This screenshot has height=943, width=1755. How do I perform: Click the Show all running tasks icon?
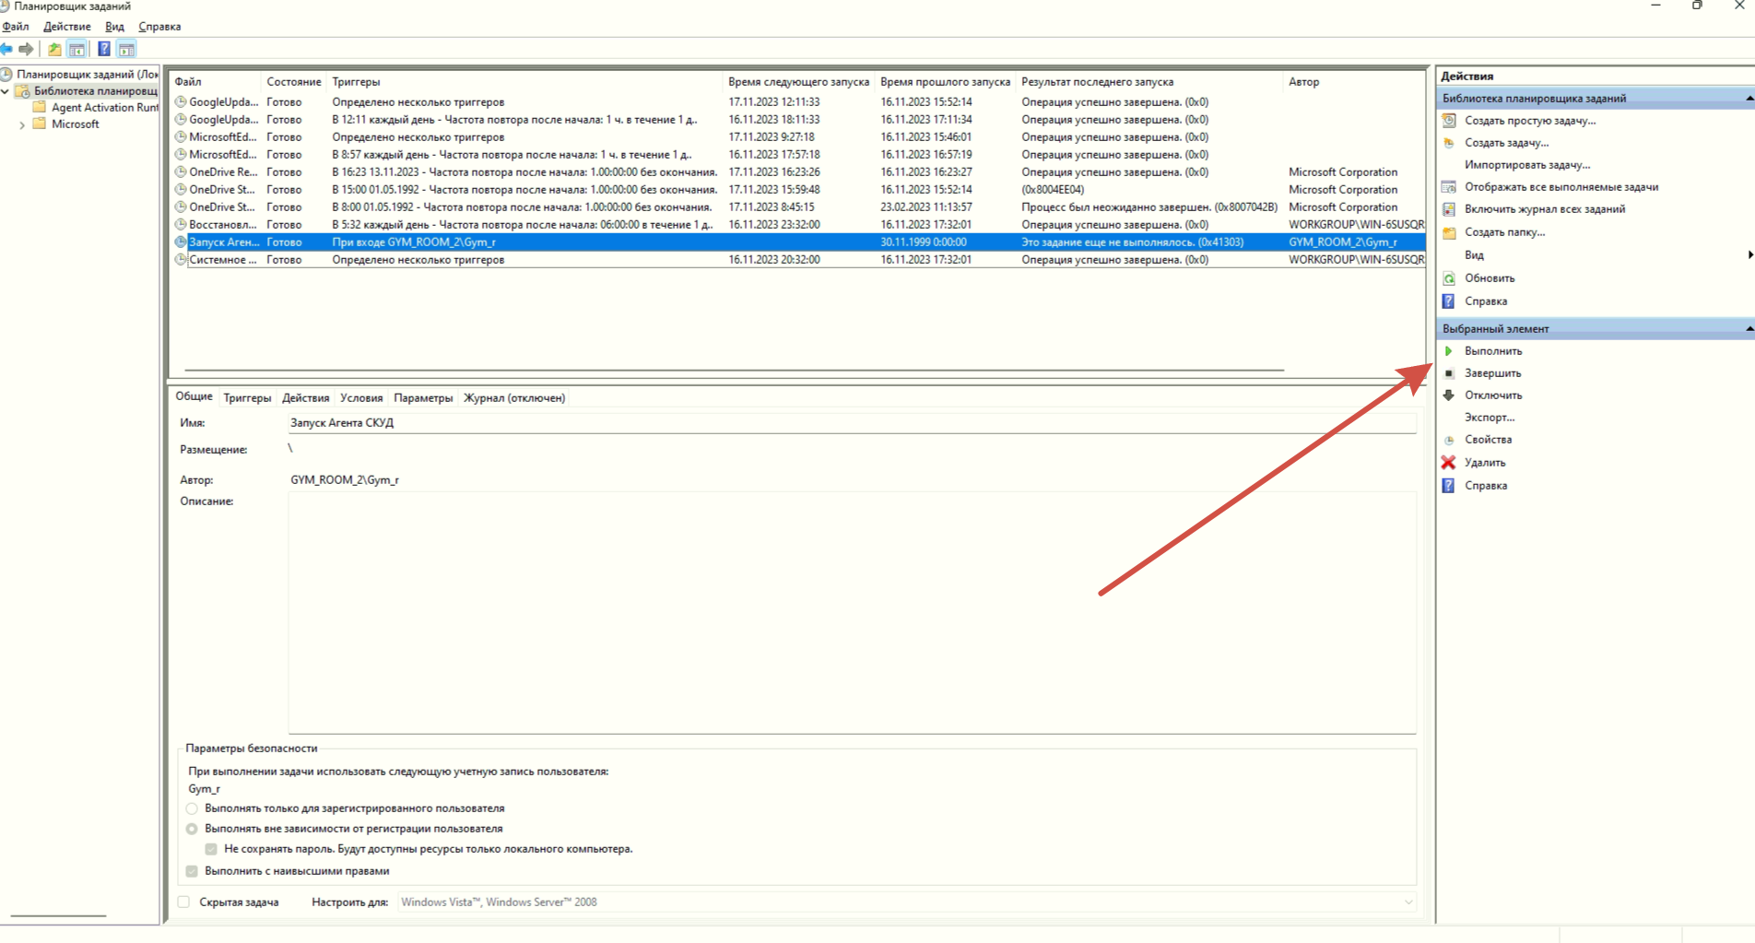(1449, 187)
